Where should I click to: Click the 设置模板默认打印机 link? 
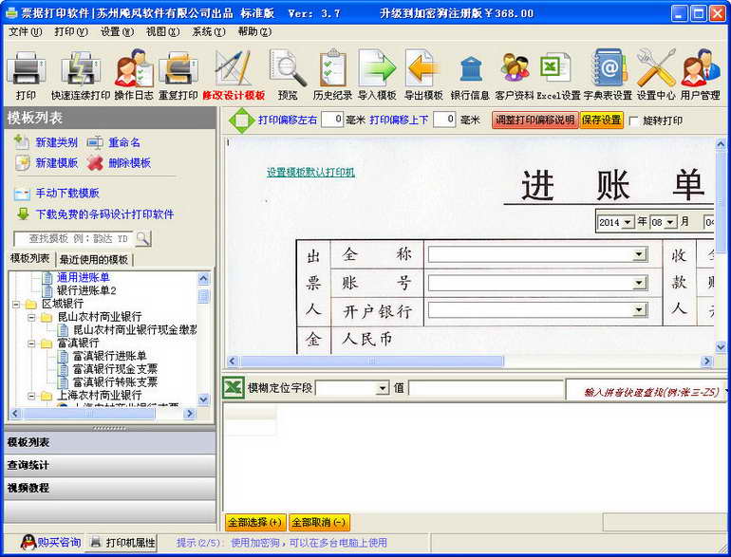click(310, 172)
